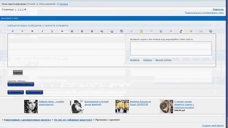Click the grey Радикал button
This screenshot has height=128, width=228.
tap(18, 73)
